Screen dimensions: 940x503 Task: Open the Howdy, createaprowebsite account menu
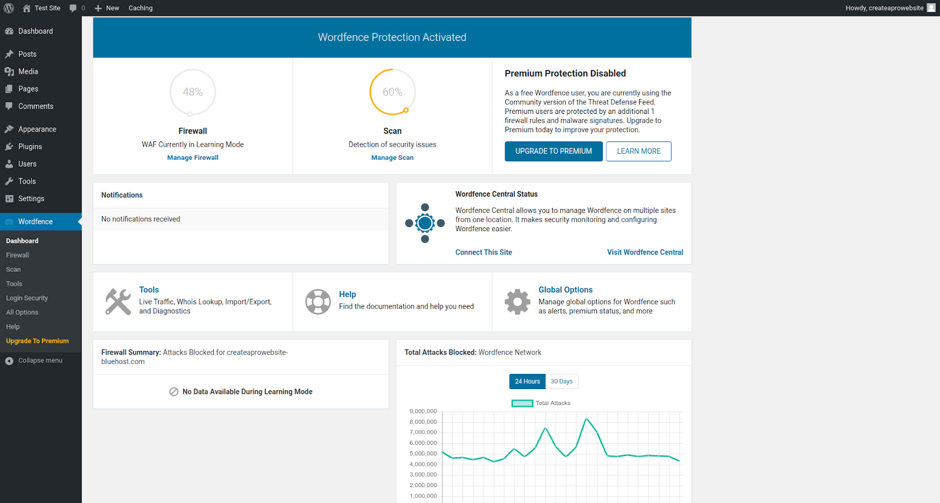(891, 8)
